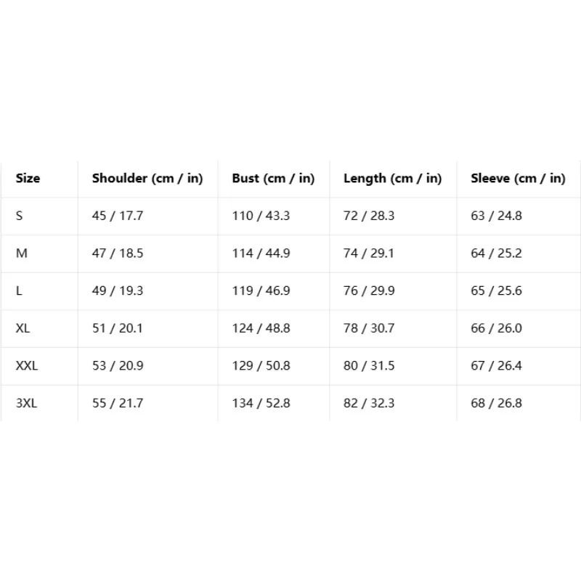581x581 pixels.
Task: Select the XXL size row label
Action: (x=27, y=365)
